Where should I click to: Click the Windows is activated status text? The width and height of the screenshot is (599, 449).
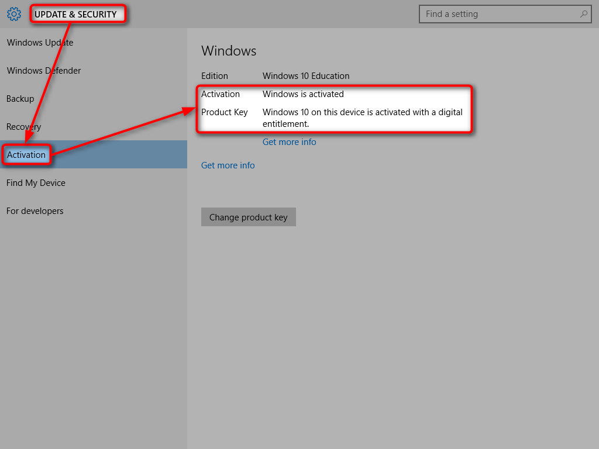(x=303, y=94)
